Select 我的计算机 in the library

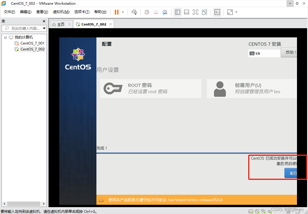24,37
